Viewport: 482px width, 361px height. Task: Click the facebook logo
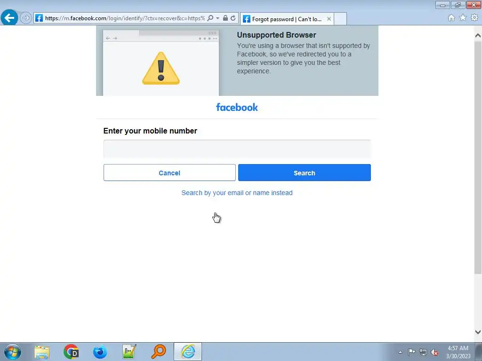pyautogui.click(x=237, y=107)
